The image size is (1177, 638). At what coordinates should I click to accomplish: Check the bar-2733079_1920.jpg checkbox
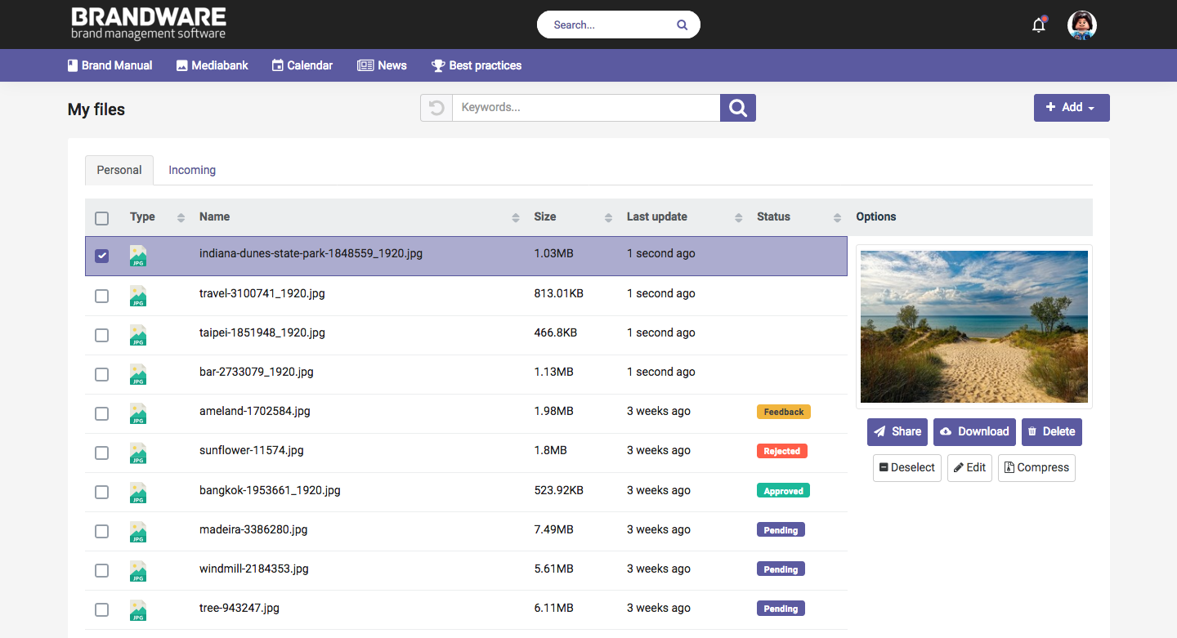101,374
